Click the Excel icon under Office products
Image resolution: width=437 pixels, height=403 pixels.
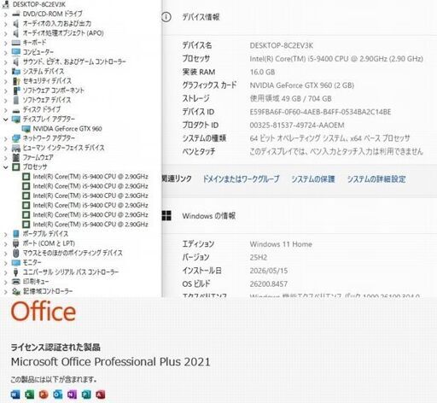[29, 394]
